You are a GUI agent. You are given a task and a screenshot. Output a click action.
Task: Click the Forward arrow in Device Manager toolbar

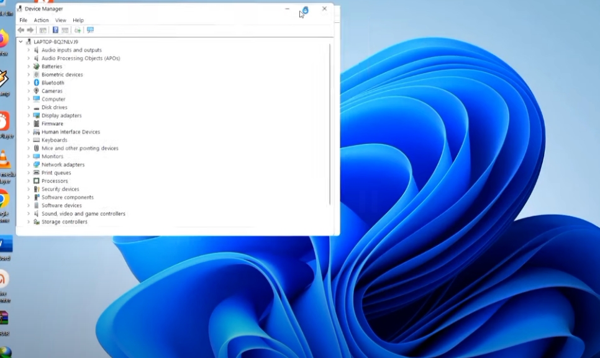(30, 30)
